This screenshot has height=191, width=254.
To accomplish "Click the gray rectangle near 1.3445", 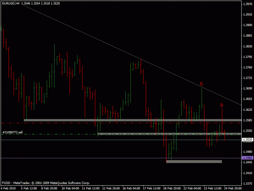I will point(194,161).
